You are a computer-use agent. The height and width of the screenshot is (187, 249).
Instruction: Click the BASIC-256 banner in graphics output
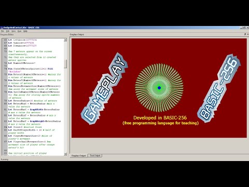click(219, 88)
